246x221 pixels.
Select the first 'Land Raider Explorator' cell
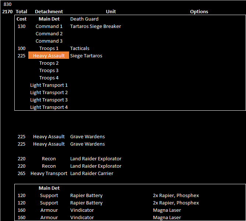point(96,159)
